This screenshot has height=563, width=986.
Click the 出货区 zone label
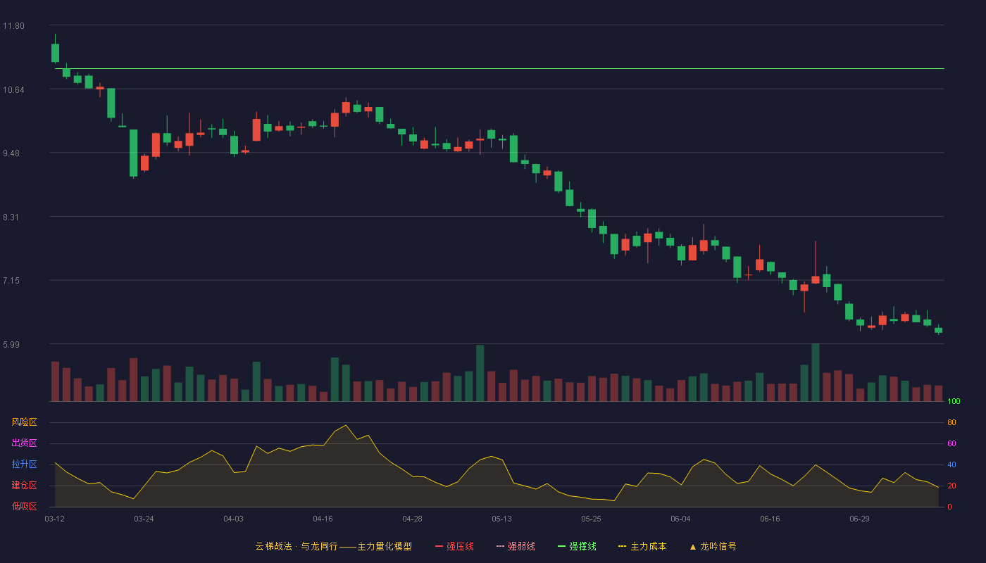pos(24,443)
